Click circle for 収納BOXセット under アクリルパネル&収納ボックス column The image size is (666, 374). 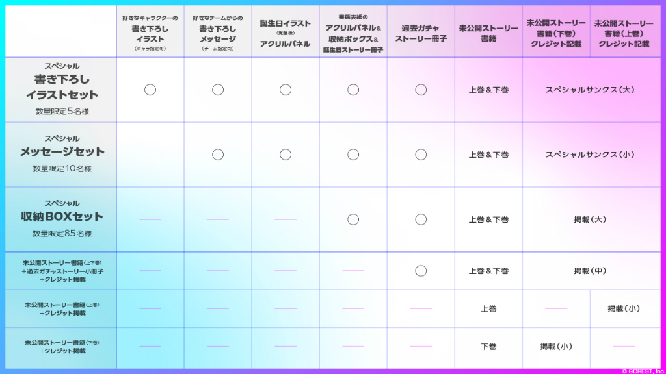(353, 219)
